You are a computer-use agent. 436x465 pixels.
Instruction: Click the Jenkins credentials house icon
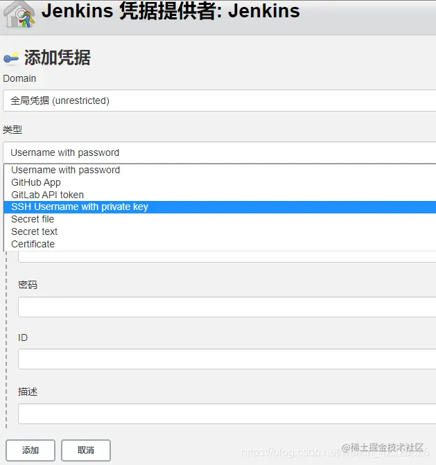[x=19, y=15]
